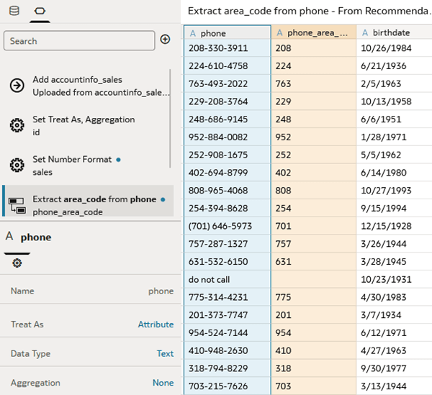The image size is (432, 395).
Task: Select Extract area_code from phone step
Action: click(x=94, y=205)
